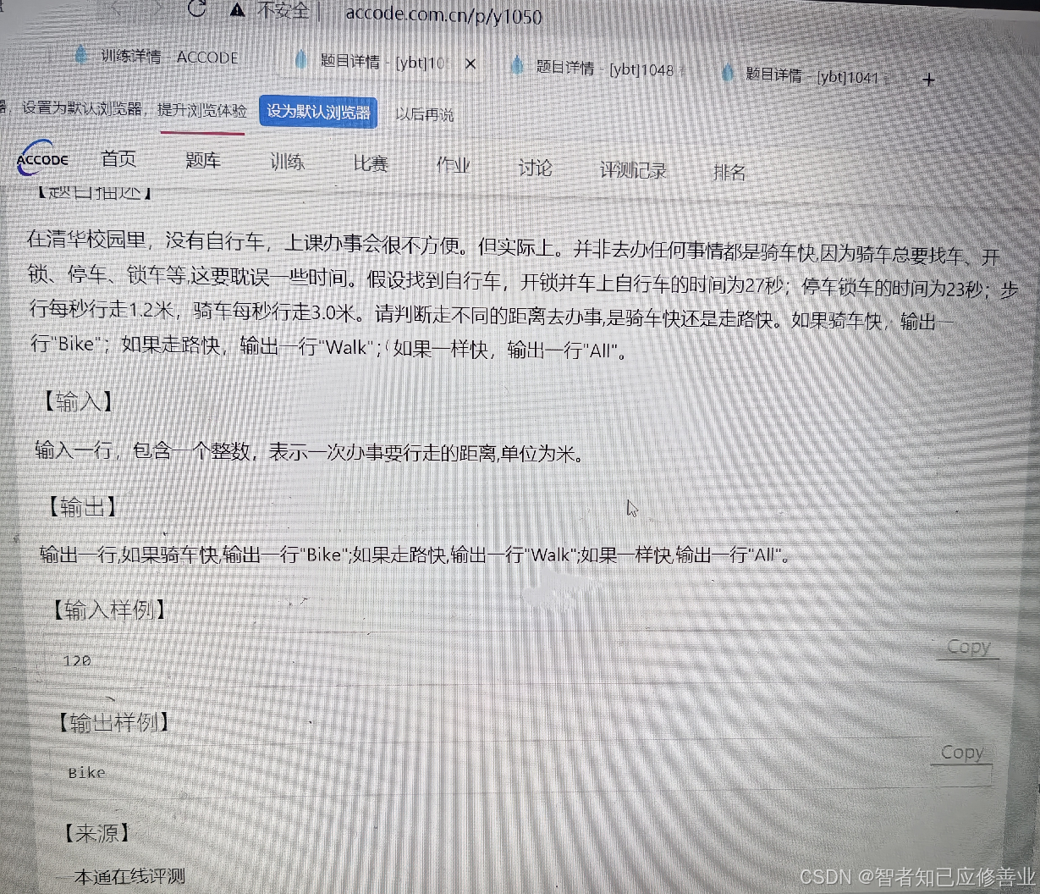This screenshot has width=1040, height=894.
Task: Open the 题库 navigation item
Action: click(x=203, y=160)
